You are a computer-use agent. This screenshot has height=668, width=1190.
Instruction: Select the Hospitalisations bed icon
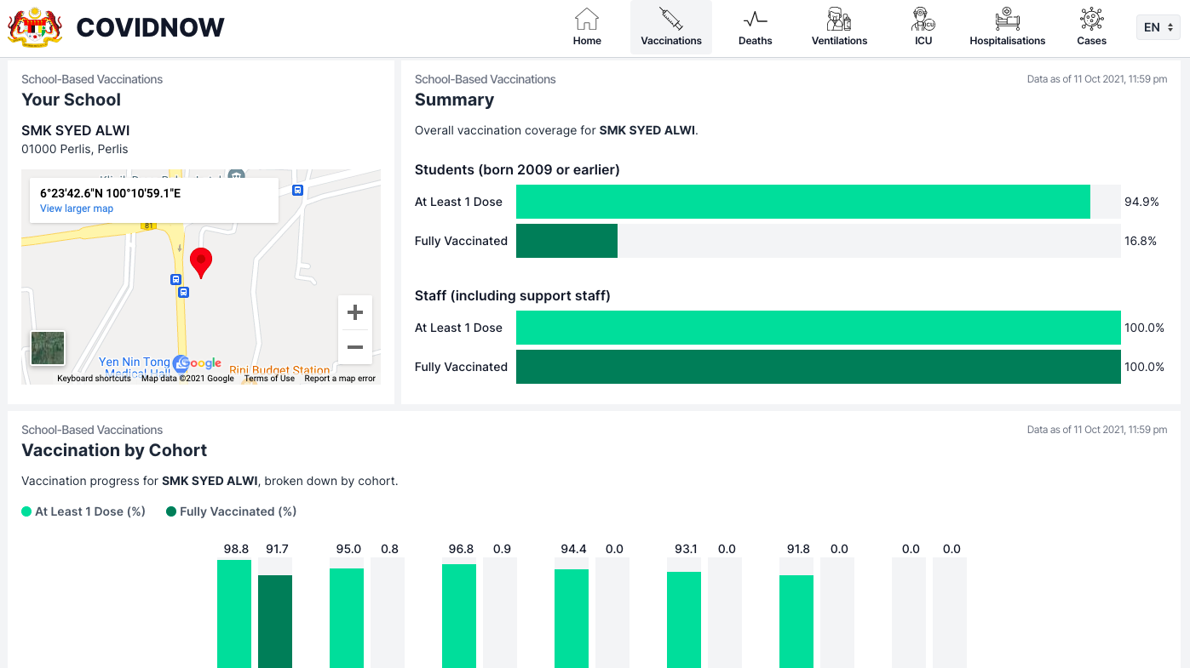pos(1007,20)
